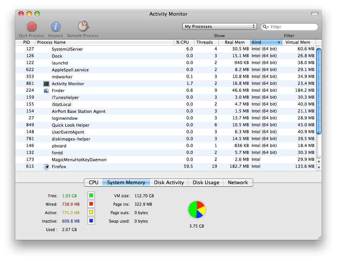The width and height of the screenshot is (337, 261).
Task: Sort by Real Mem column header
Action: pyautogui.click(x=234, y=42)
